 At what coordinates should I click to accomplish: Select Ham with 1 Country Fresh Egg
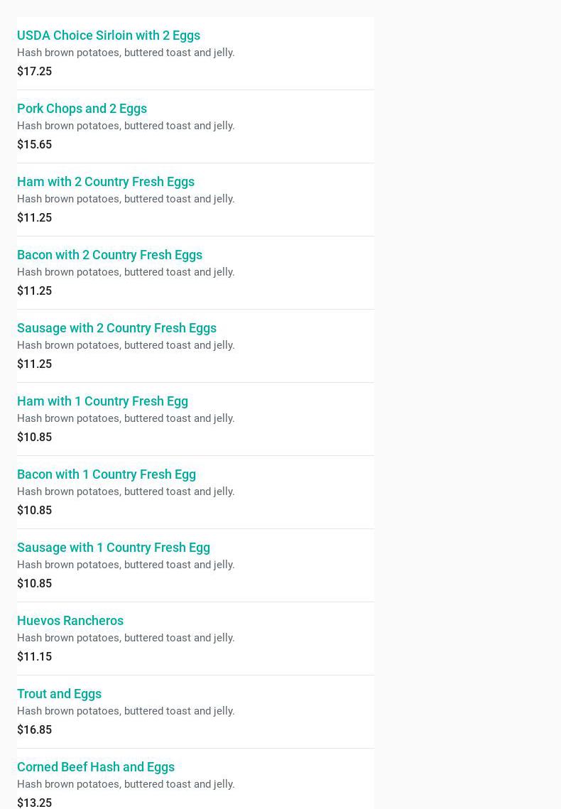(102, 401)
